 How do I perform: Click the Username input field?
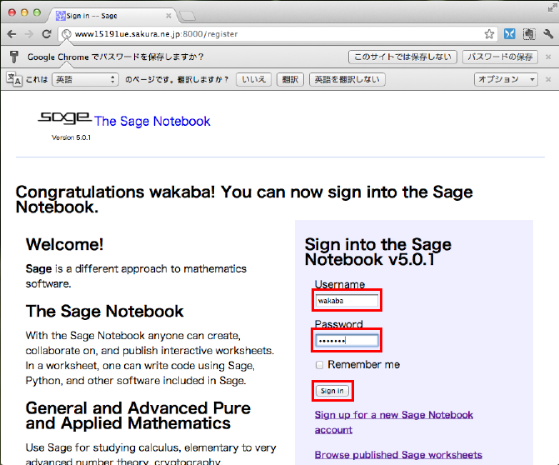tap(347, 300)
